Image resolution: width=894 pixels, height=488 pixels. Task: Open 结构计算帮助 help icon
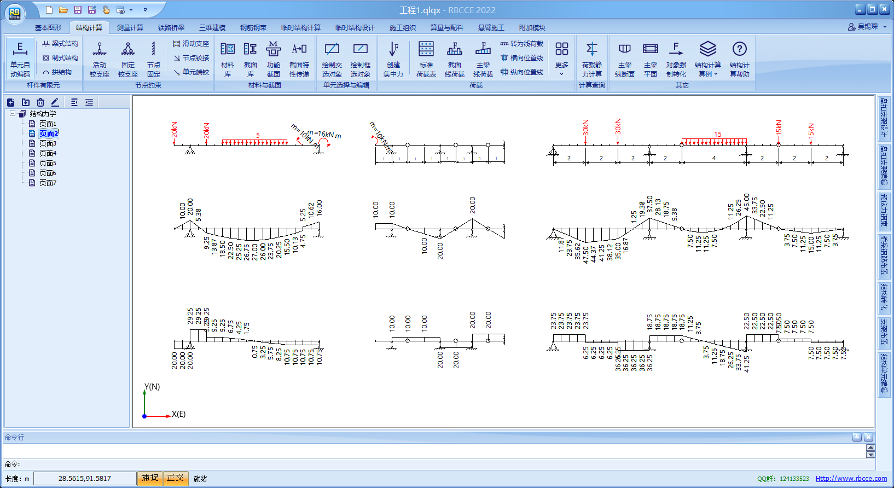[739, 59]
